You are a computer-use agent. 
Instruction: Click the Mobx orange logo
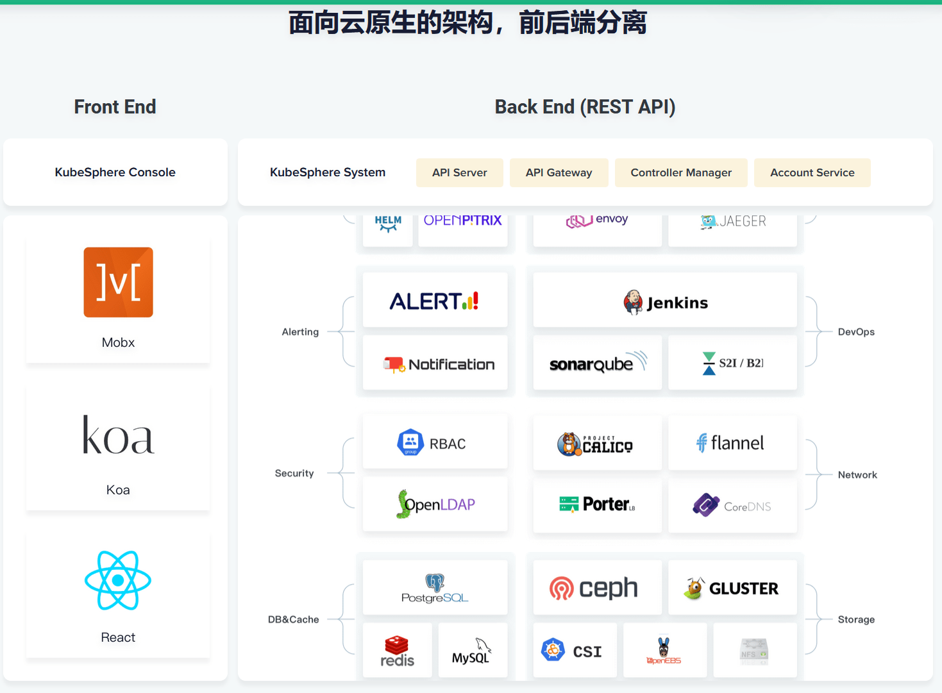click(x=119, y=282)
